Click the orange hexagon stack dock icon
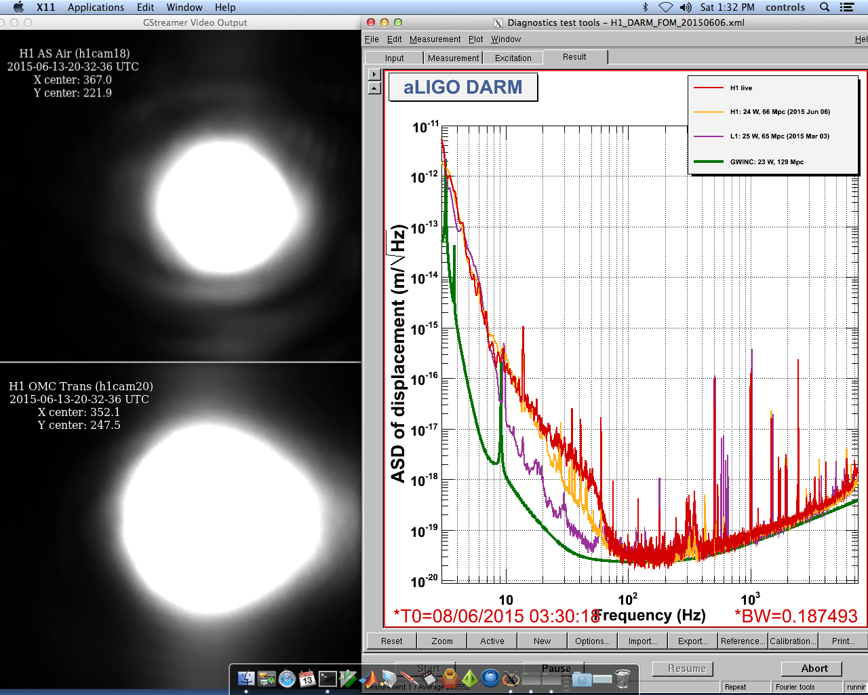 tap(450, 678)
